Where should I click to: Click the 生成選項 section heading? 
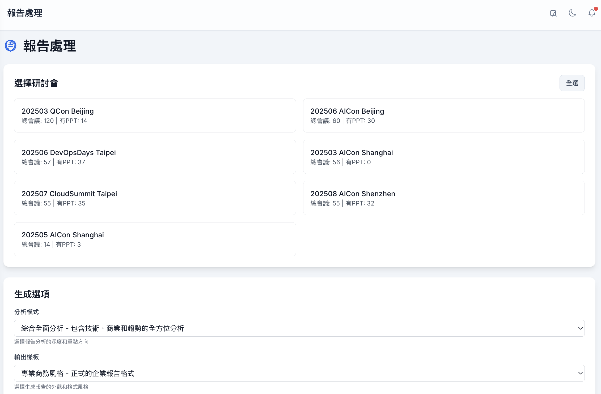click(32, 294)
